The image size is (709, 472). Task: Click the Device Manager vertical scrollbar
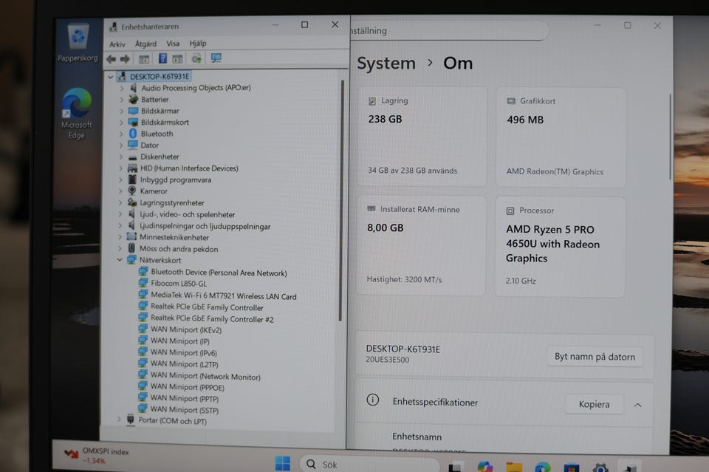coord(341,201)
